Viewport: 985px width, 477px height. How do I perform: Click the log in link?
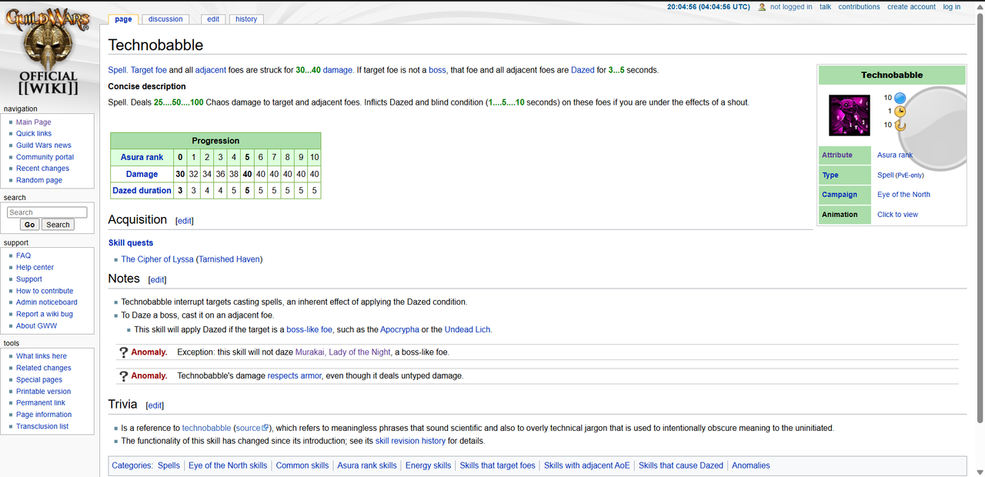[x=951, y=7]
